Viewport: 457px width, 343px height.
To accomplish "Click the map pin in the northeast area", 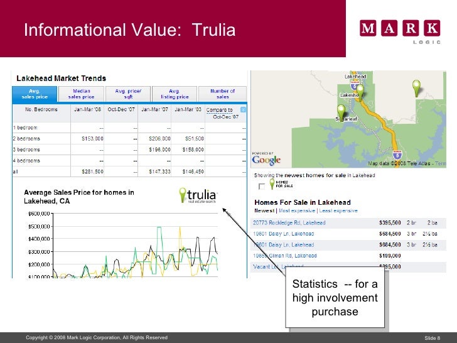I will [417, 89].
